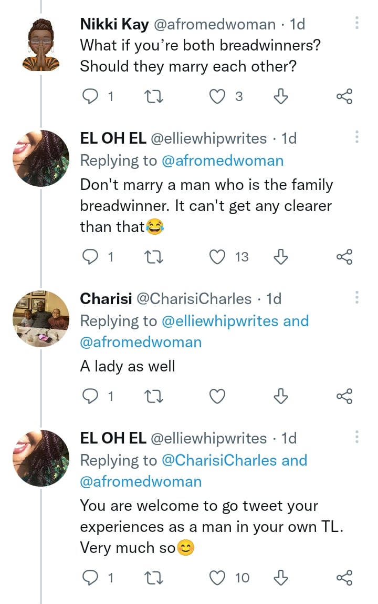Share Nikki Kay's tweet
Viewport: 378px width, 604px height.
click(x=344, y=96)
